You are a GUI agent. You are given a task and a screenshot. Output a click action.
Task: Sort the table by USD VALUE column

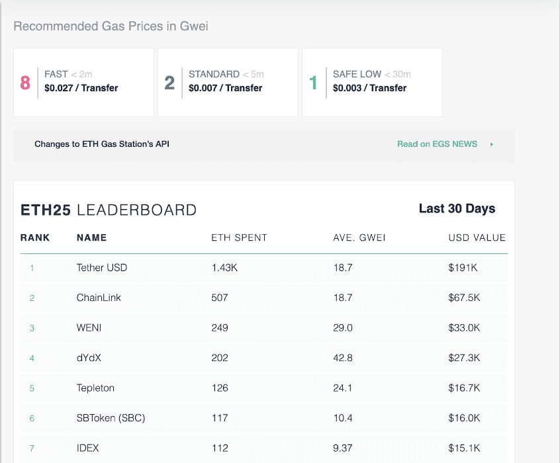[x=477, y=237]
